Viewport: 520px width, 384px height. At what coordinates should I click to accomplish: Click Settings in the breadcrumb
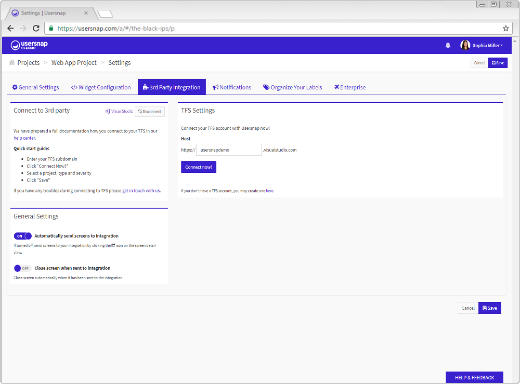(120, 63)
